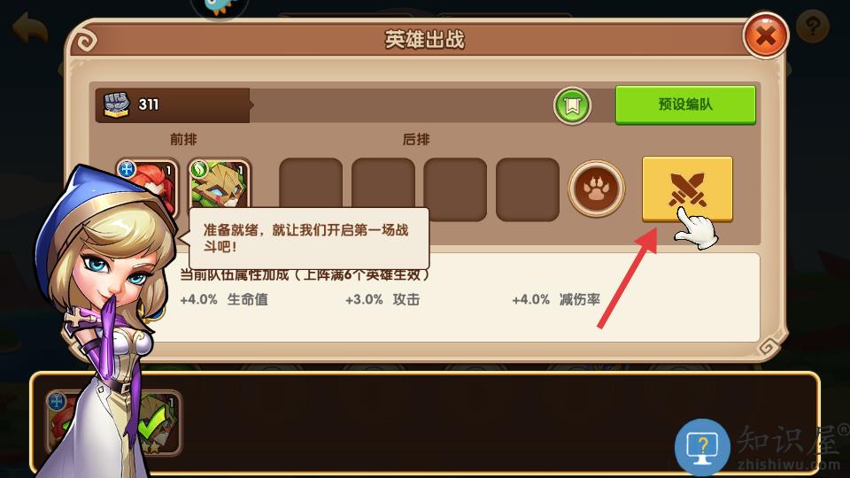
Task: Go back with the arrow icon
Action: (30, 27)
